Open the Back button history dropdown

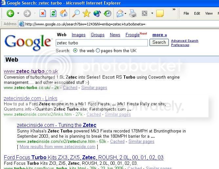18,13
